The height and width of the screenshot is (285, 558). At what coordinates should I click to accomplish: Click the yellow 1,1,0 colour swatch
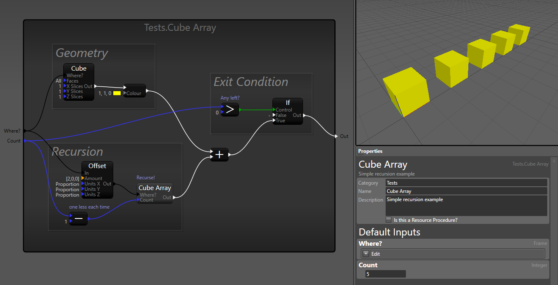117,93
